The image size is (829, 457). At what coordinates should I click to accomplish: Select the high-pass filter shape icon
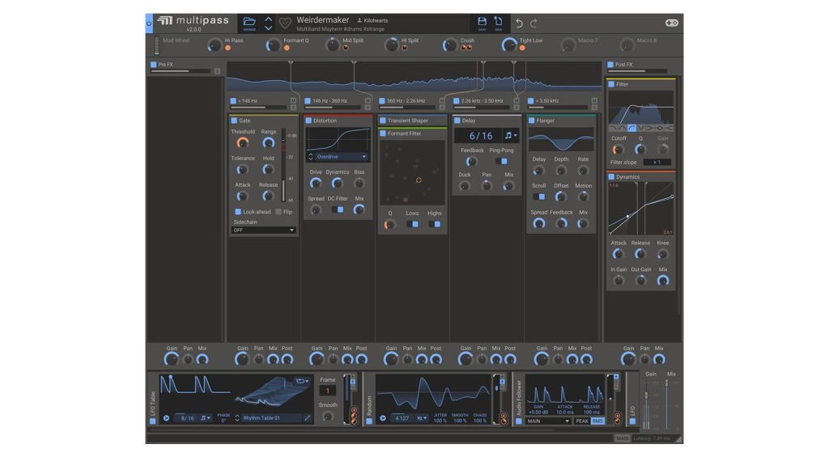point(631,128)
